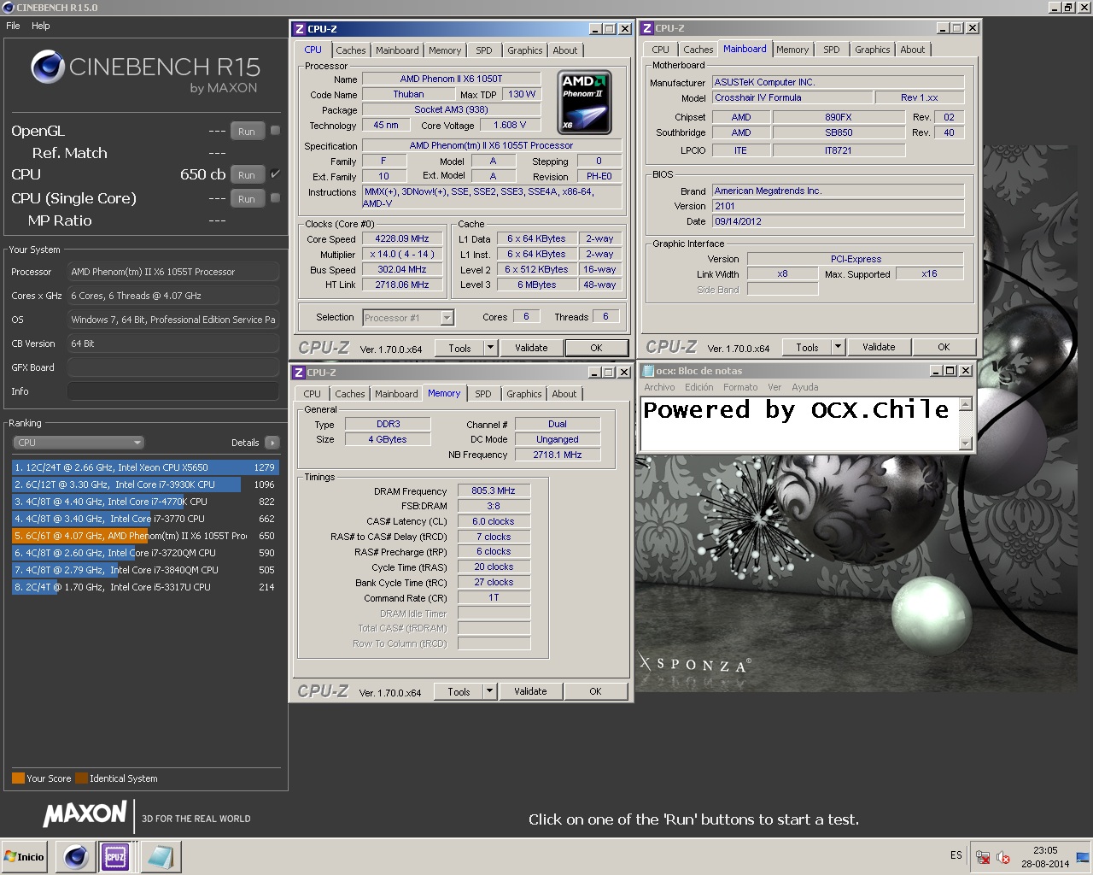Open Edición menu in Notepad
Image resolution: width=1093 pixels, height=875 pixels.
[698, 387]
